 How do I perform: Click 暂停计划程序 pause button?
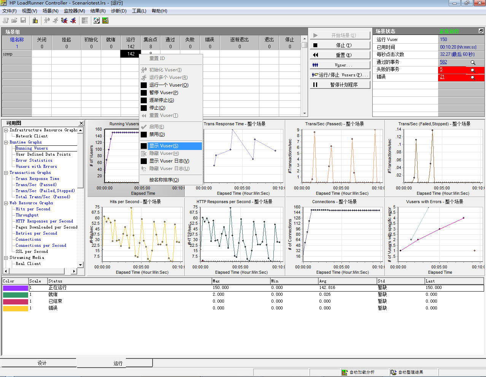pyautogui.click(x=340, y=85)
